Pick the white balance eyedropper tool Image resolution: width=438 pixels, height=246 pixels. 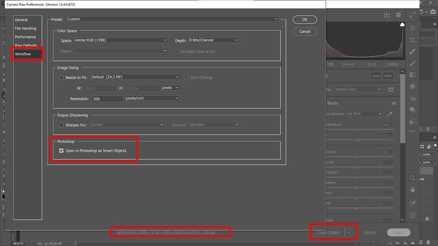tap(390, 114)
